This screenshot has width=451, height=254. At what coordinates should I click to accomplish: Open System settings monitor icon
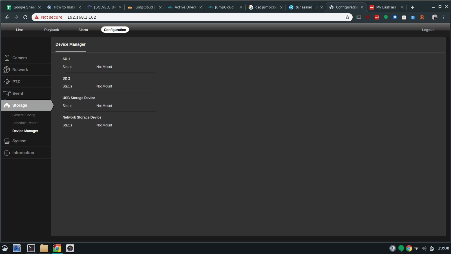pos(7,141)
